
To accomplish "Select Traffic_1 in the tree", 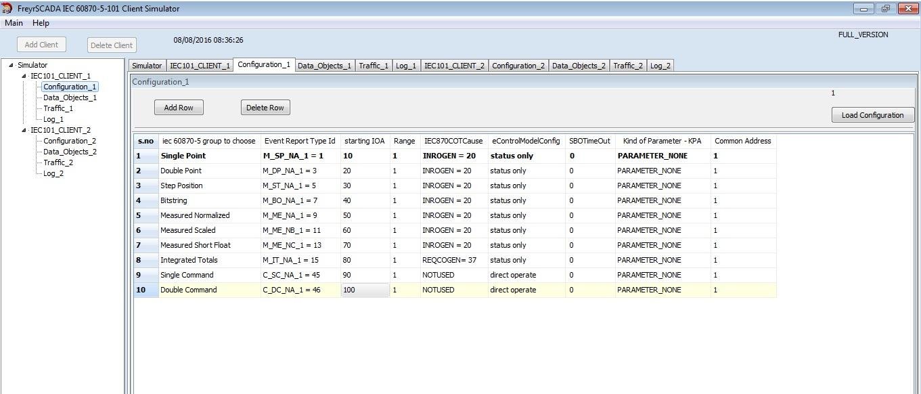I will pyautogui.click(x=58, y=108).
